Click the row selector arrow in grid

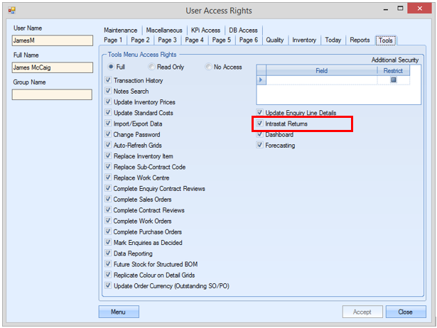[x=261, y=80]
